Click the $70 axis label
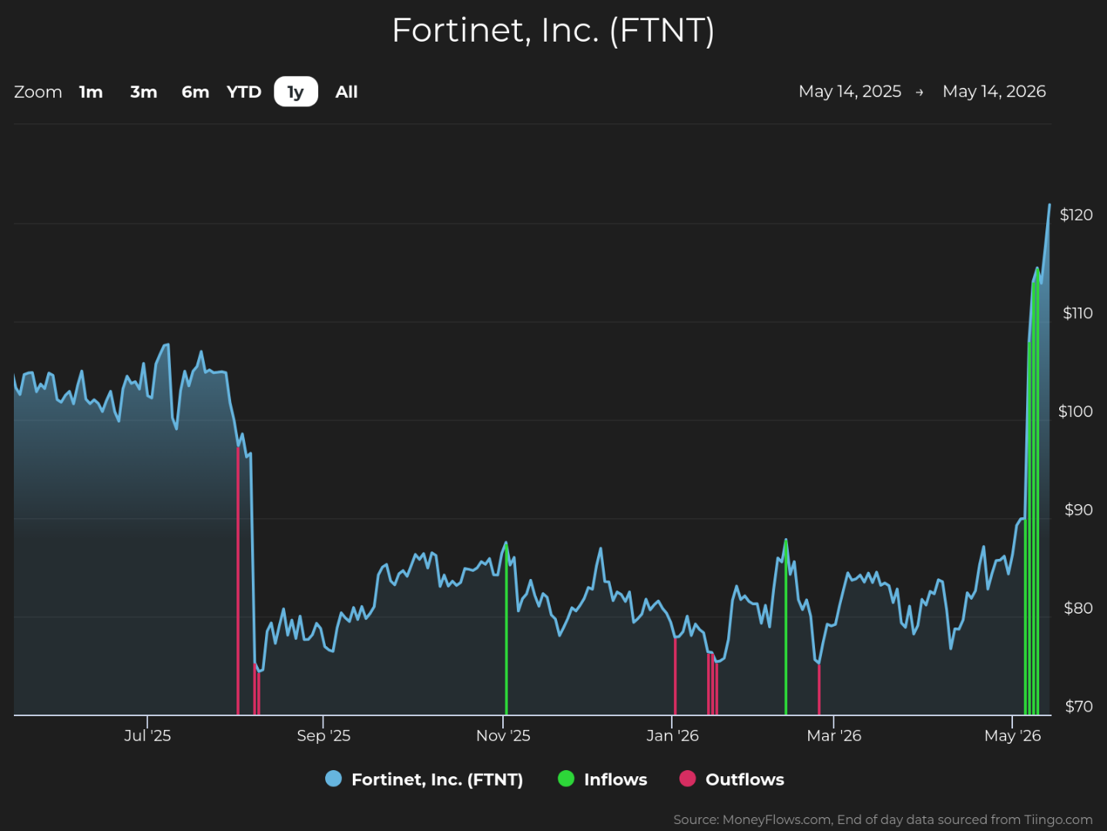The height and width of the screenshot is (831, 1107). tap(1078, 706)
